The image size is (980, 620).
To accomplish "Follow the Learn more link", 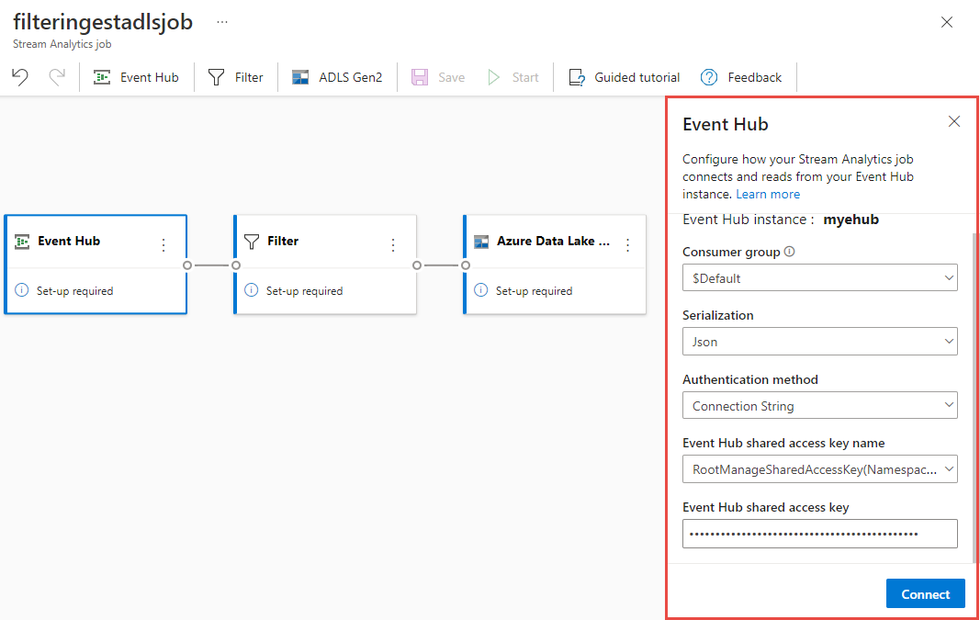I will 768,195.
